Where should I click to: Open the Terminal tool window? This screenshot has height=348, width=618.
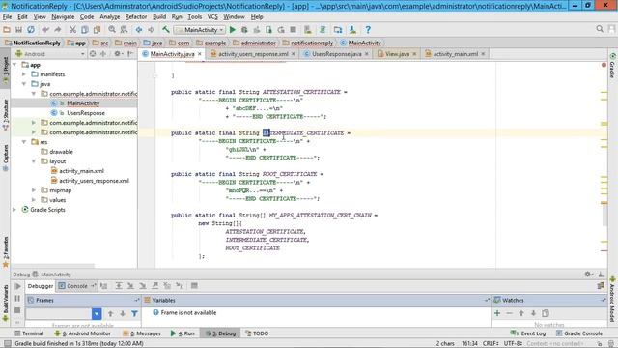(29, 333)
